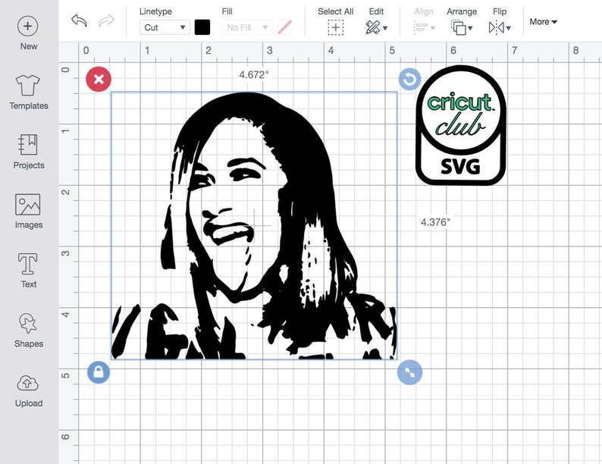Click the rotate handle on selection
Viewport: 602px width, 464px height.
pos(409,80)
